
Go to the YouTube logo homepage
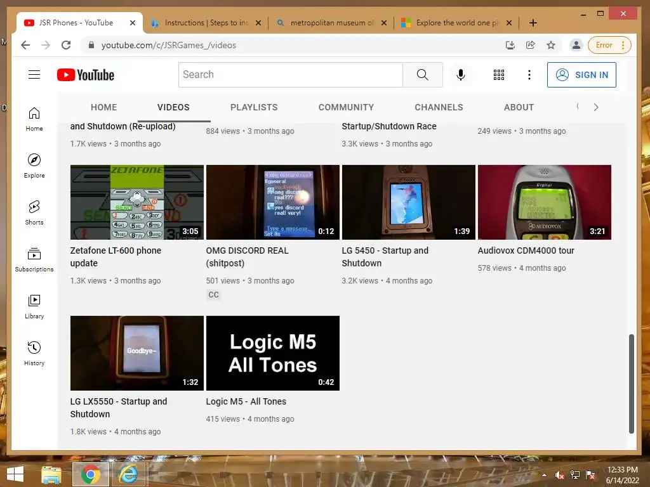pyautogui.click(x=86, y=75)
